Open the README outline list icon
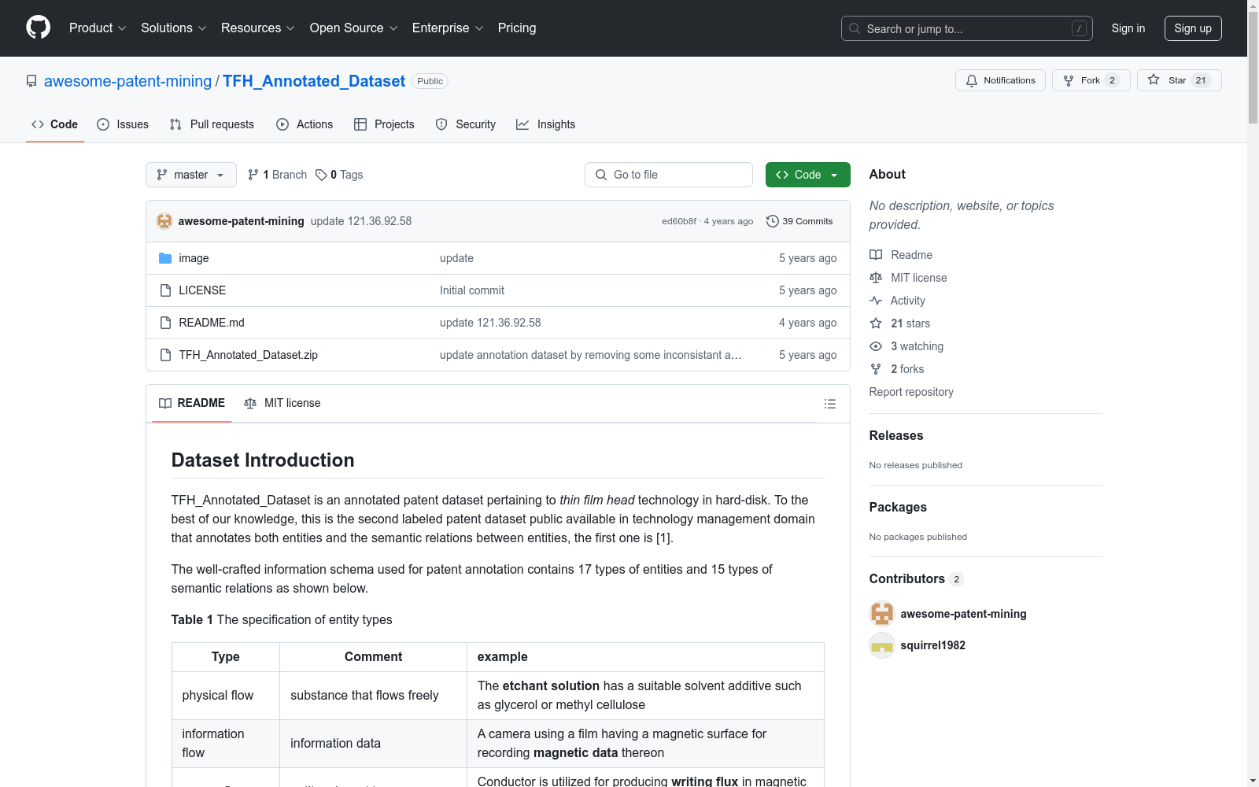Viewport: 1259px width, 787px height. click(x=829, y=404)
